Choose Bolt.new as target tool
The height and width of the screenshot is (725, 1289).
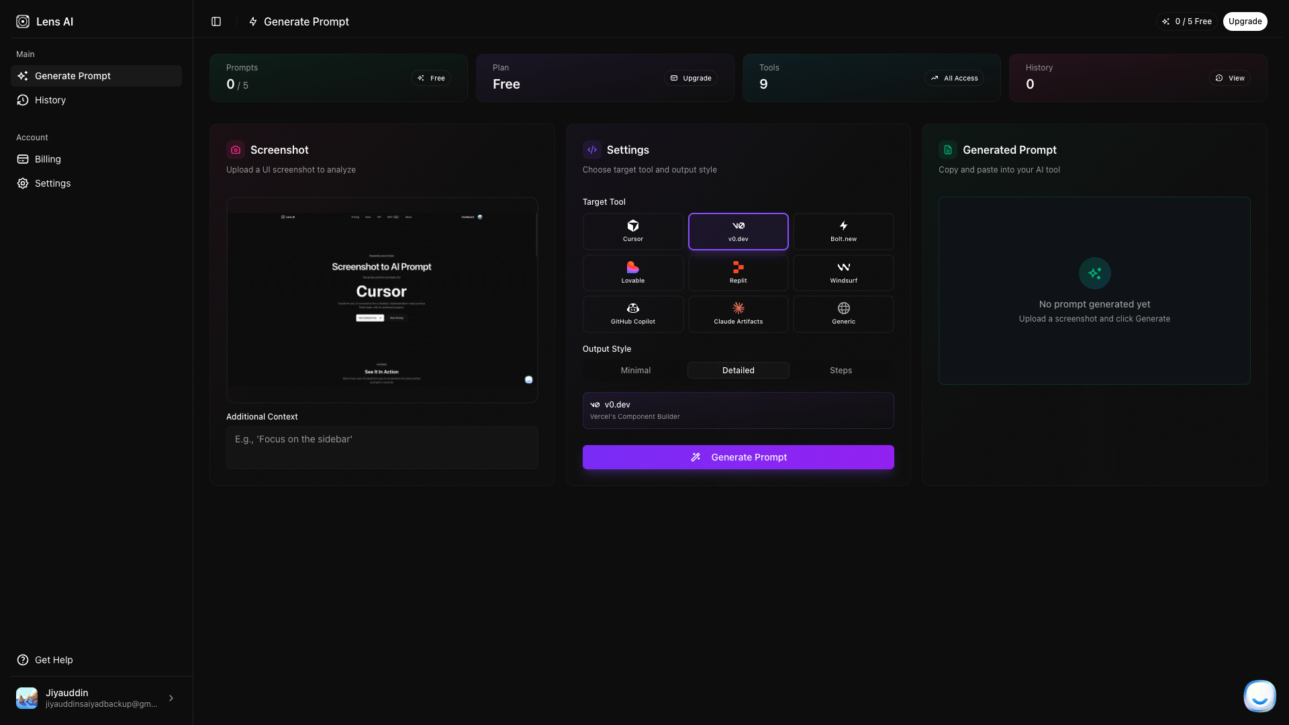843,231
